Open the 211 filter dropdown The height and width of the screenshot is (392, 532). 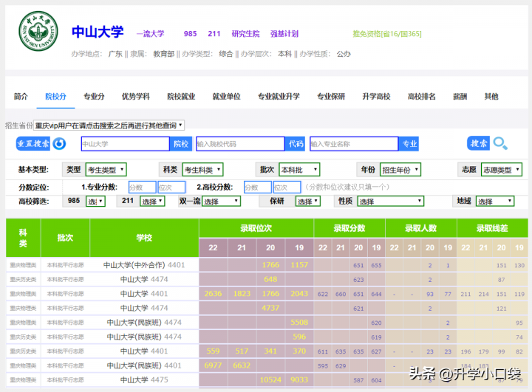coord(152,202)
